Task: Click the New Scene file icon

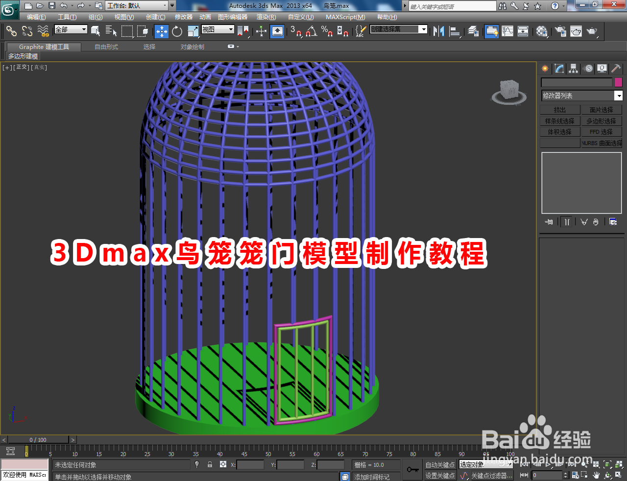Action: (x=28, y=6)
